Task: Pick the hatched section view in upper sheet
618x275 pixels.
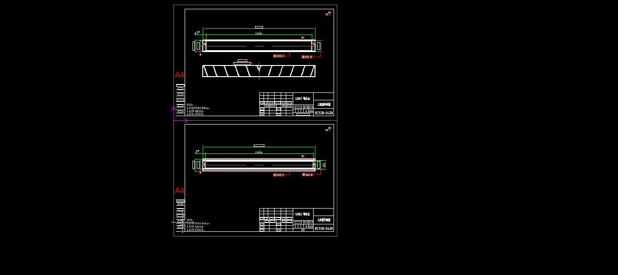Action: [259, 71]
